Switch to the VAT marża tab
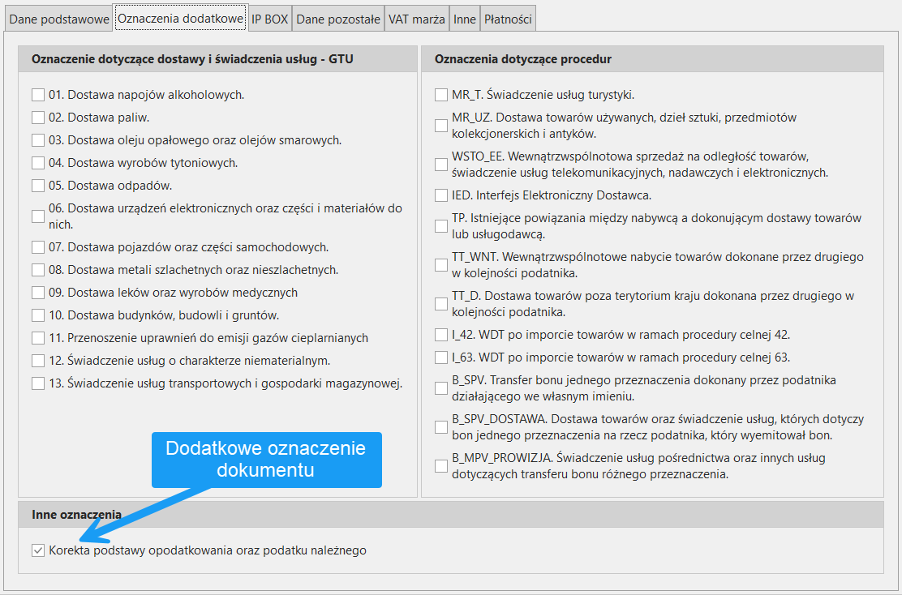The width and height of the screenshot is (902, 595). [416, 19]
